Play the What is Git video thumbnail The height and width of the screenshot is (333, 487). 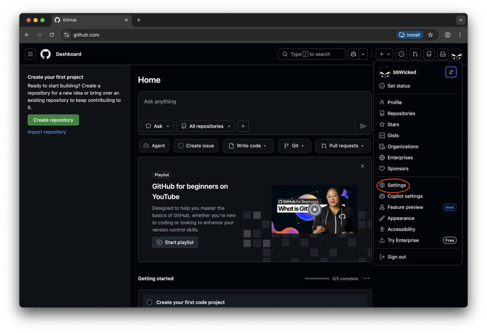tap(314, 209)
